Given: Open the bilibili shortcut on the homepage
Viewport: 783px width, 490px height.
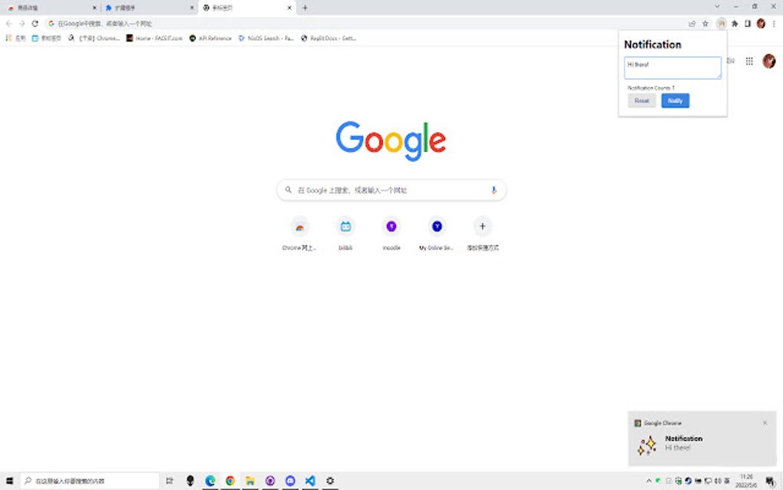Looking at the screenshot, I should 345,227.
